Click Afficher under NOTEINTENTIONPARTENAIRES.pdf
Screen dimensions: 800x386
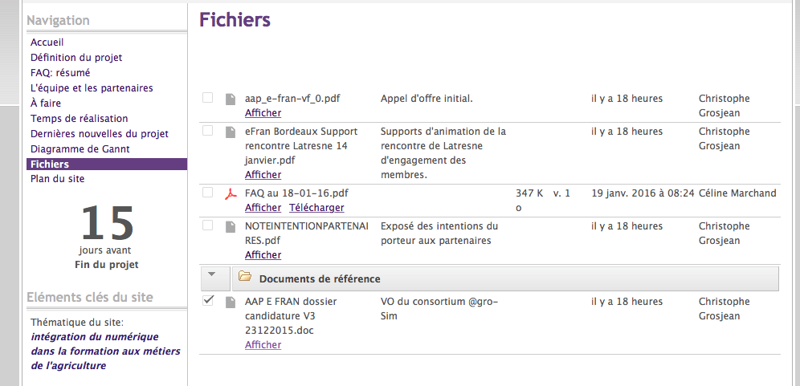coord(263,255)
